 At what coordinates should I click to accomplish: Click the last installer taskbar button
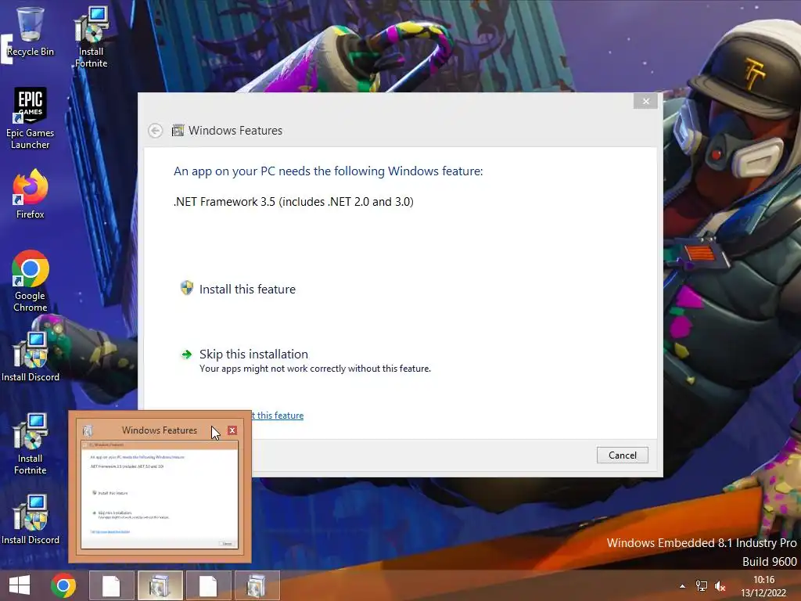257,585
